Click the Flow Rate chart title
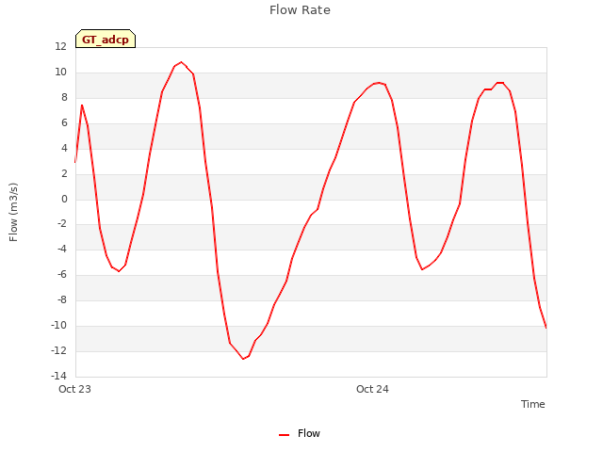Image resolution: width=603 pixels, height=452 pixels. 300,10
